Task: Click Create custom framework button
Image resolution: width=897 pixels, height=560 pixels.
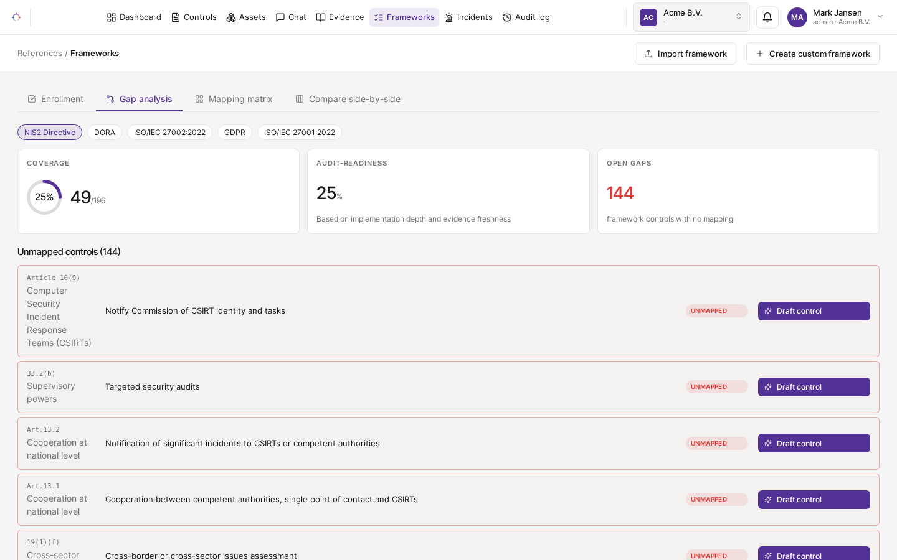Action: 813,54
